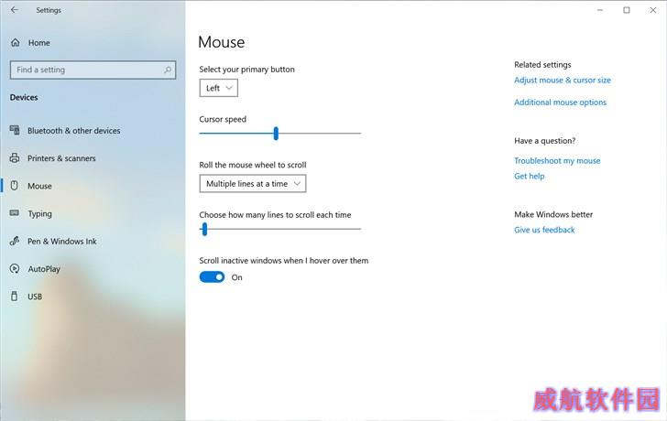This screenshot has width=667, height=421.
Task: Click the Have a question? heading
Action: point(545,141)
